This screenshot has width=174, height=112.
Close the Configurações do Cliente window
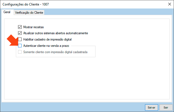168,4
